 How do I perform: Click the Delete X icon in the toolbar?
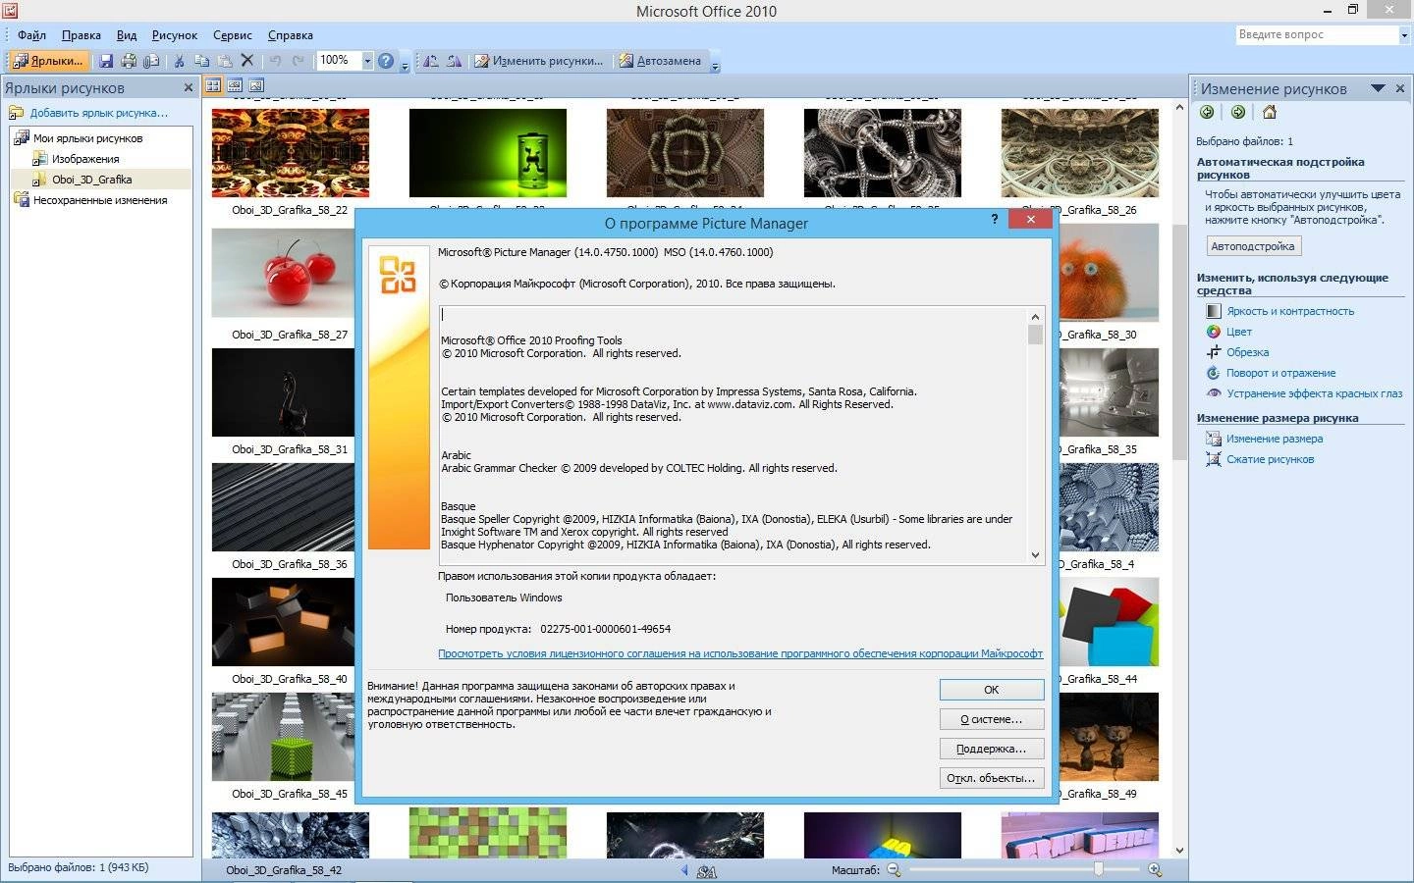(247, 61)
